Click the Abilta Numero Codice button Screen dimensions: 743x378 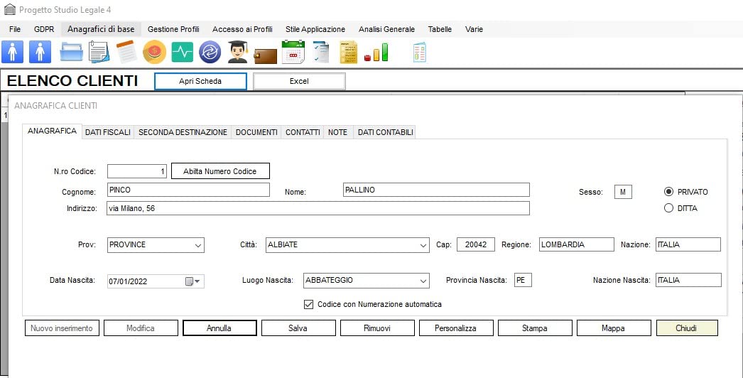220,171
